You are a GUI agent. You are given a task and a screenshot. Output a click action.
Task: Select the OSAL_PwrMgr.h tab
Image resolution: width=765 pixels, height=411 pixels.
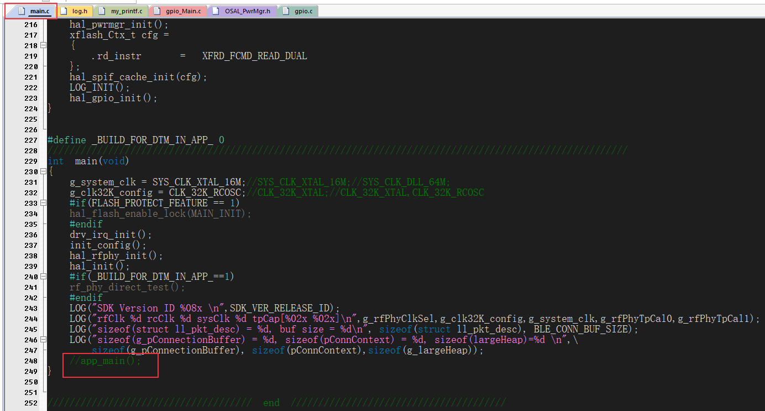(x=242, y=11)
